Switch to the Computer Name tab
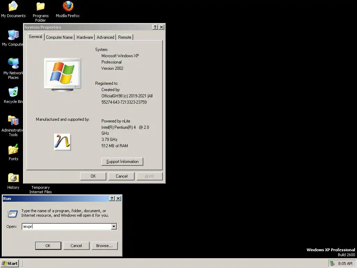The height and width of the screenshot is (268, 357). pos(59,37)
